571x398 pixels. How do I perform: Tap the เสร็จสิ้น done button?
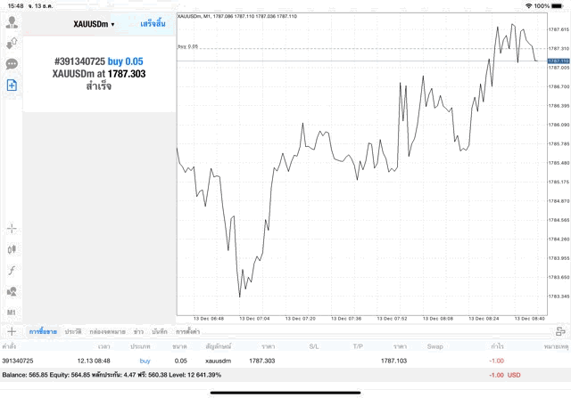153,24
